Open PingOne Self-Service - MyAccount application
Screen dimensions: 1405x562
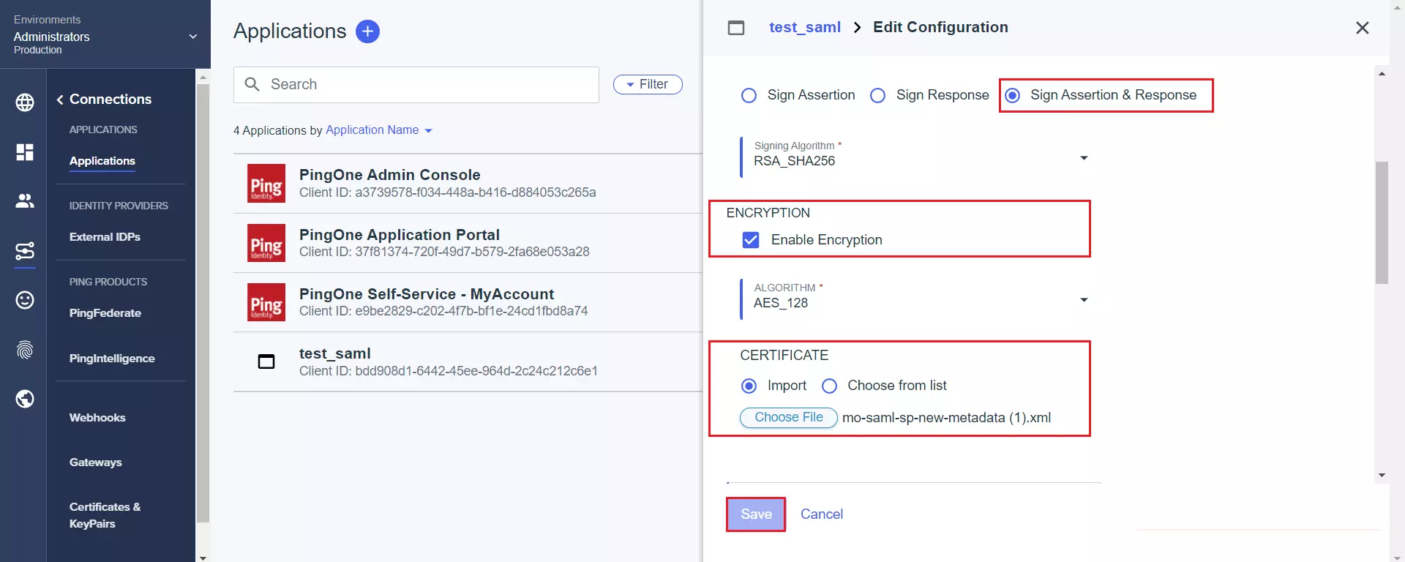click(468, 302)
